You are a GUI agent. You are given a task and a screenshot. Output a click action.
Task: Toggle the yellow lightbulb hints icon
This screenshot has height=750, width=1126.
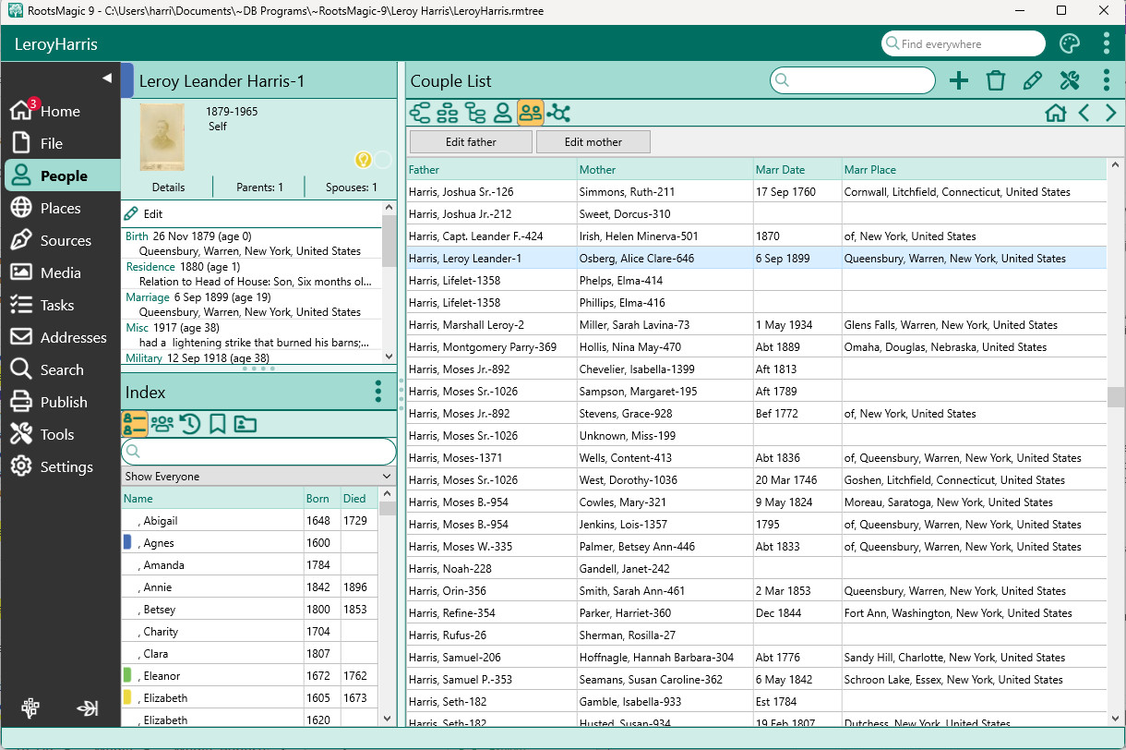(x=364, y=160)
